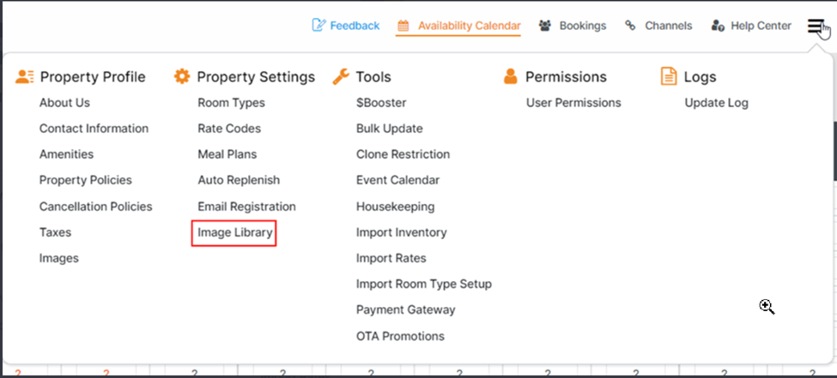Click the Permissions user icon
This screenshot has width=837, height=378.
[511, 76]
